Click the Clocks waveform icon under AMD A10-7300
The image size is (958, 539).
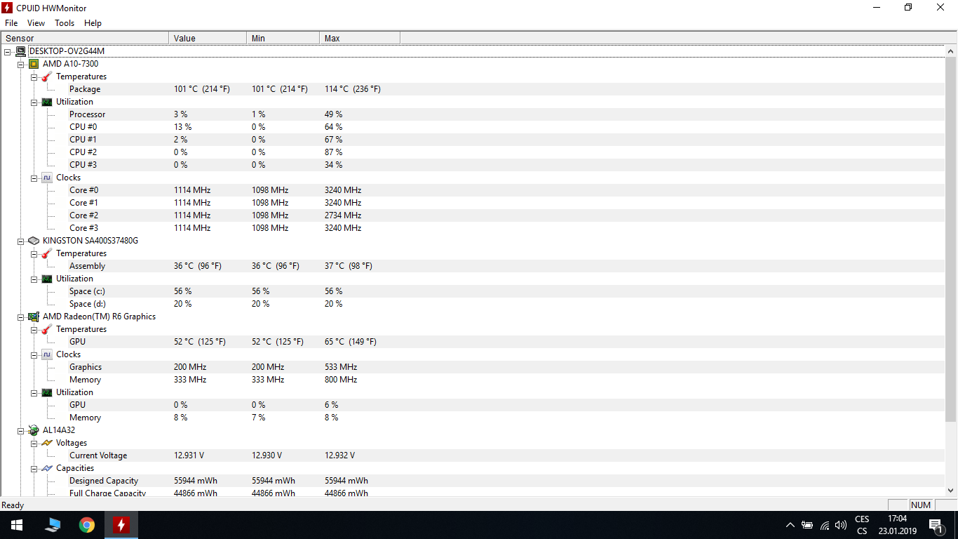(x=47, y=178)
